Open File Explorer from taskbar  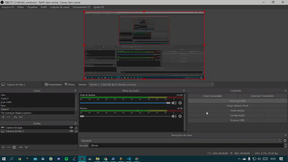coord(98,159)
